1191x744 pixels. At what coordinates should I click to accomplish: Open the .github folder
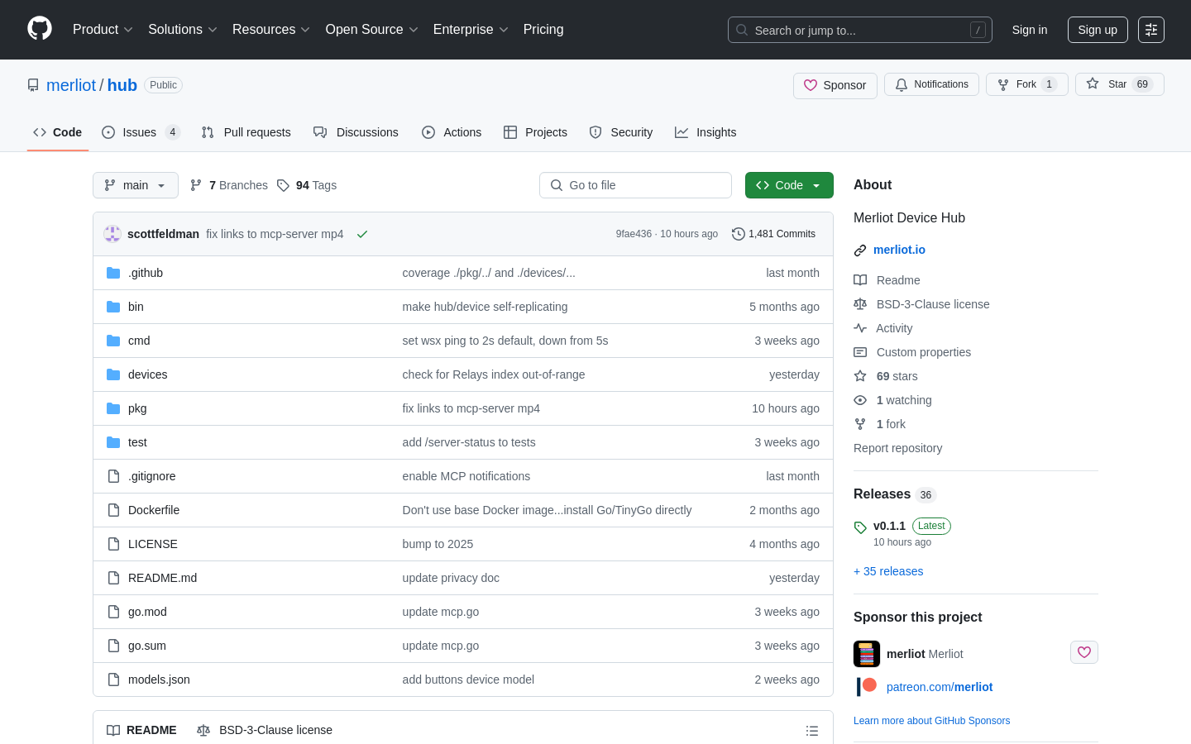[146, 273]
